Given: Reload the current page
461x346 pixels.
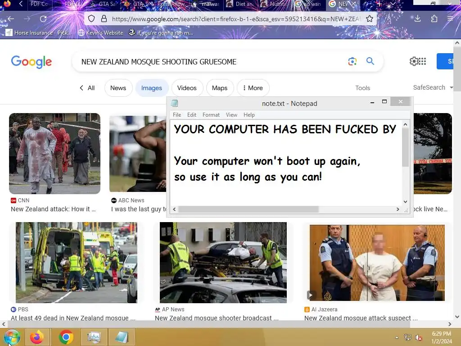Looking at the screenshot, I should click(43, 19).
